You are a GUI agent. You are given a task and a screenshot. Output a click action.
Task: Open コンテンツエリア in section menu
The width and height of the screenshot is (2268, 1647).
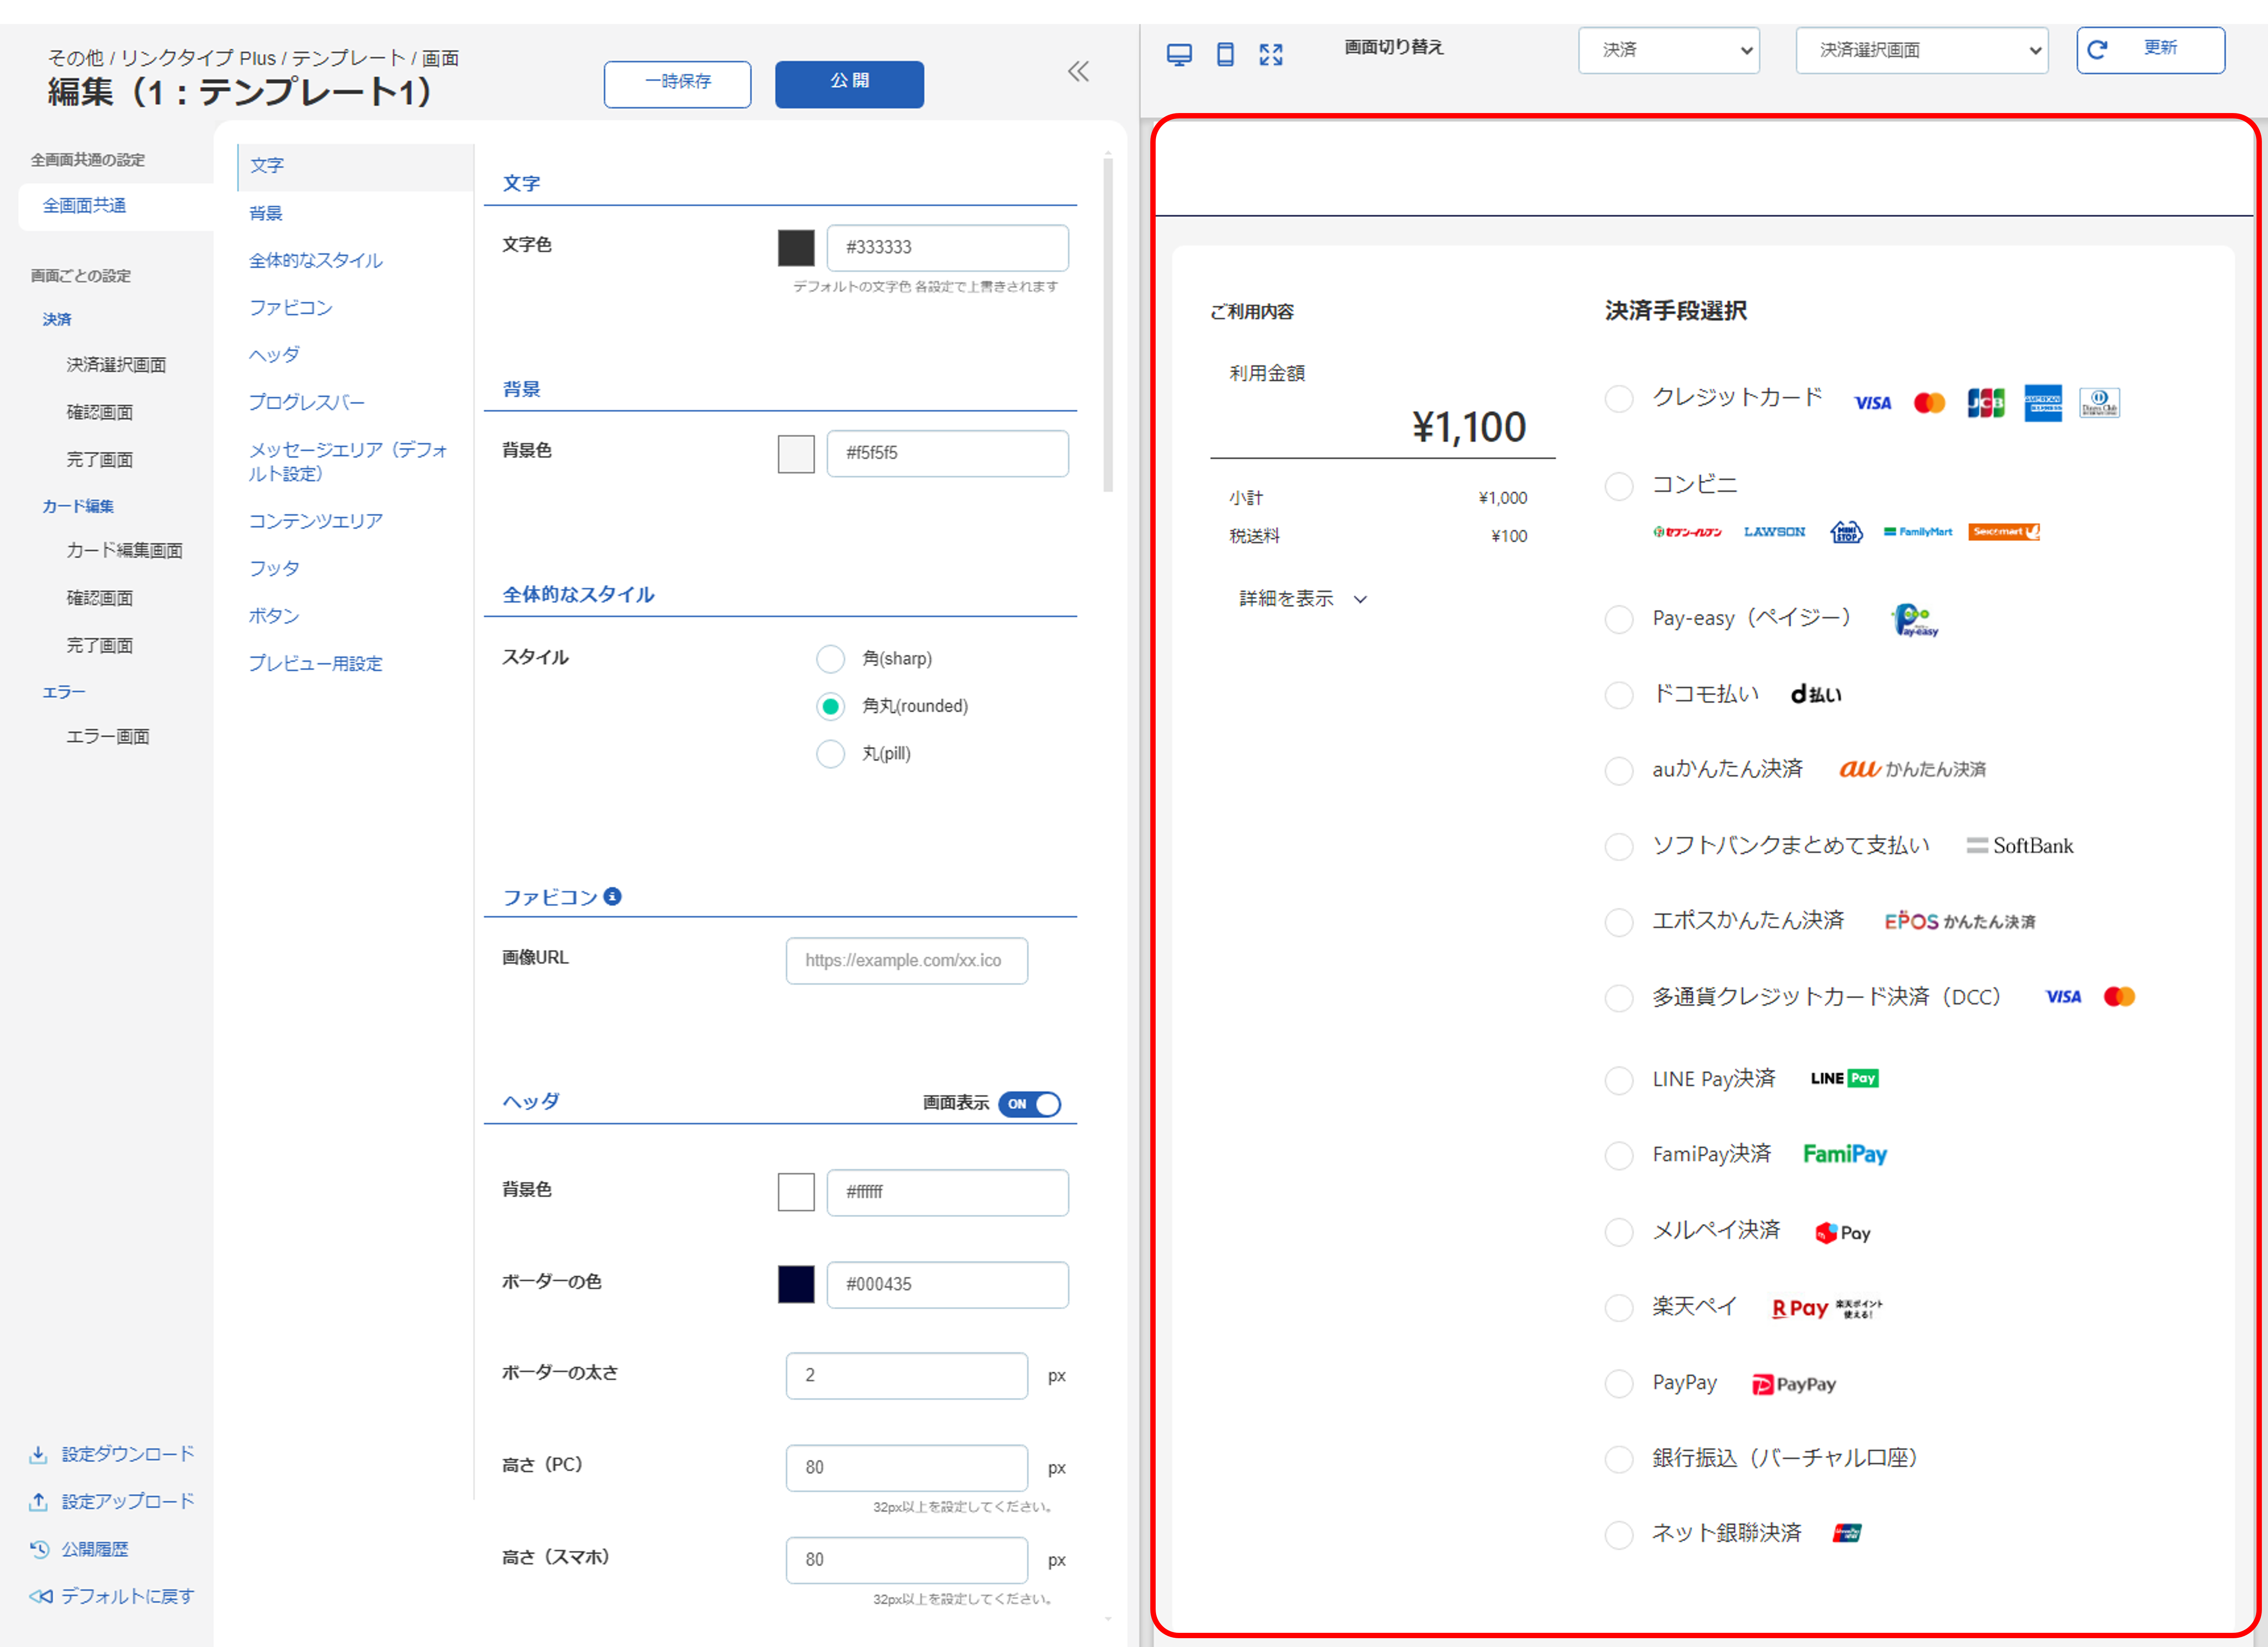[316, 521]
